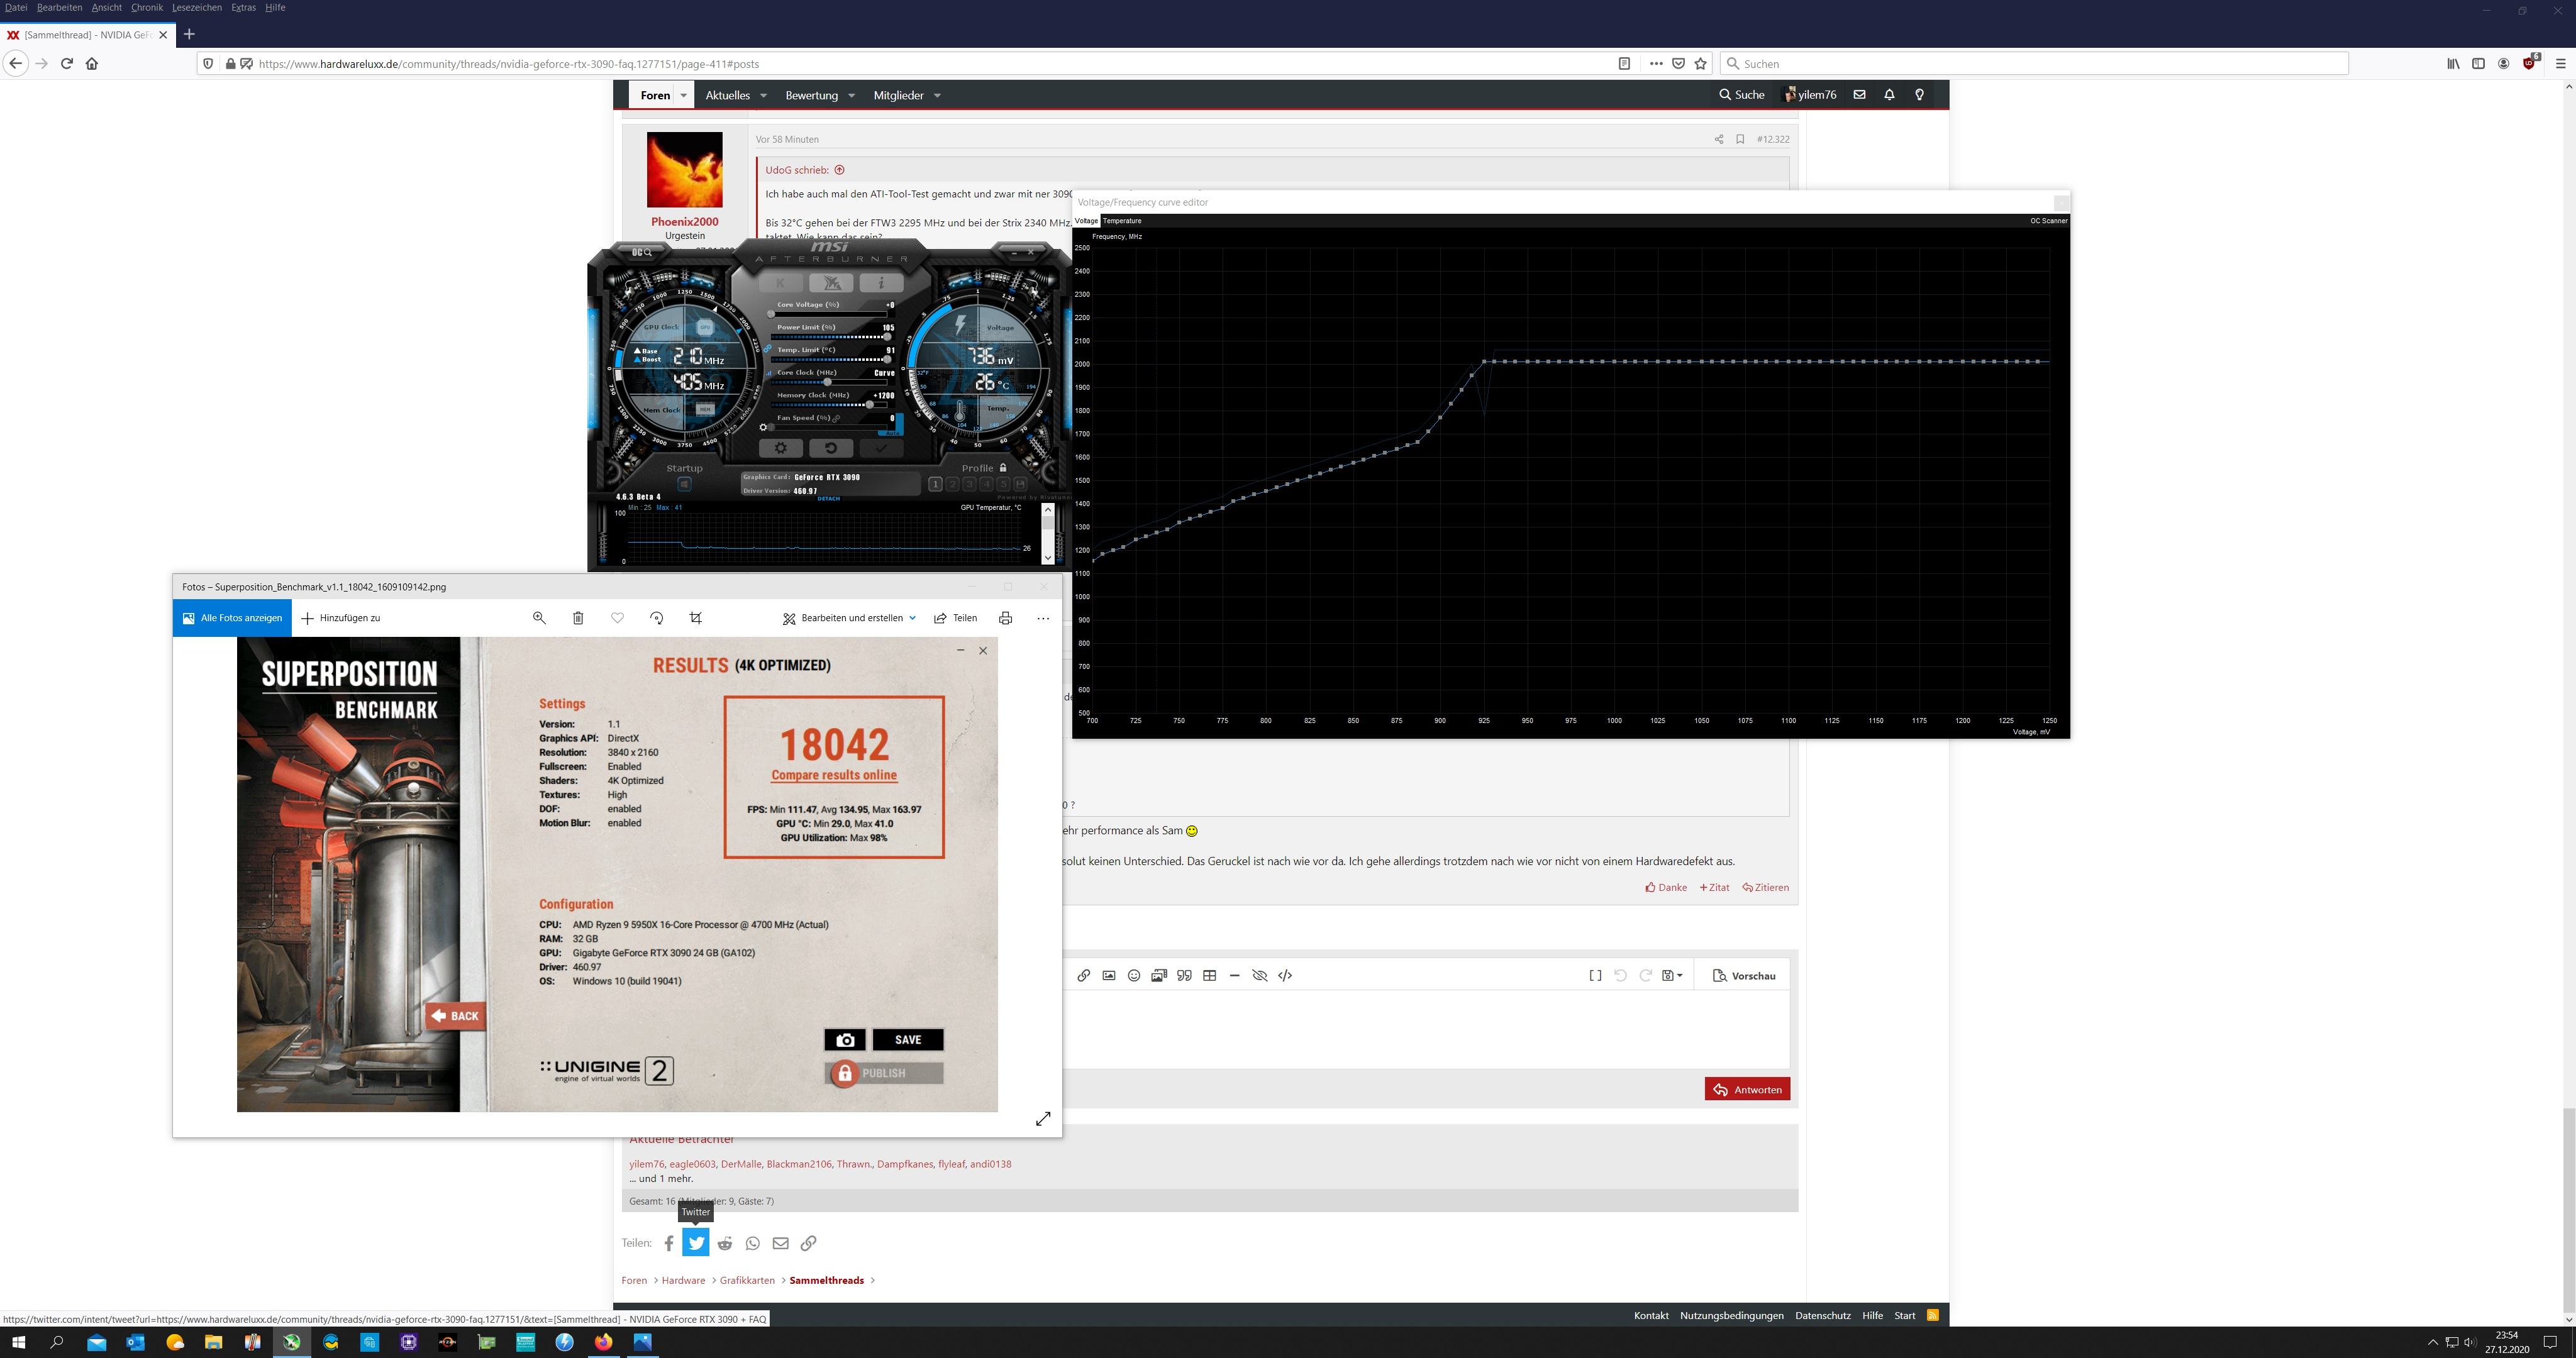Screen dimensions: 2576x1358
Task: Open Afterburner OC Scanner magnifier button
Action: [x=641, y=252]
